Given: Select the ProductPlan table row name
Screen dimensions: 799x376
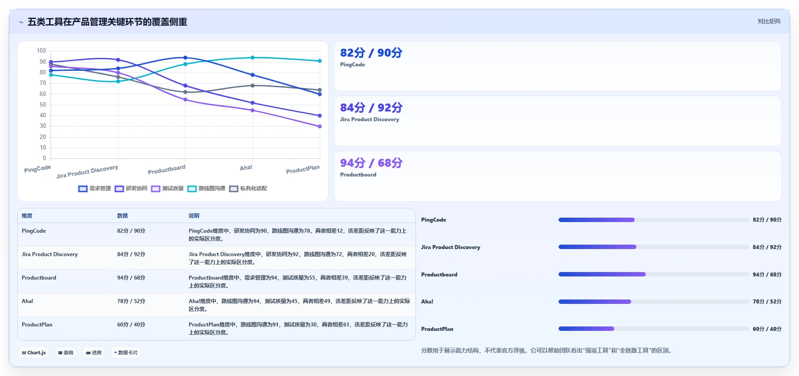Looking at the screenshot, I should [37, 325].
